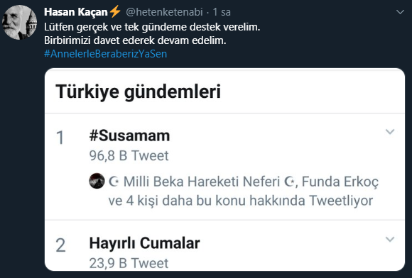412x278 pixels.
Task: Open the #AnnelerleBeraberizYaSen hashtag
Action: (x=105, y=54)
